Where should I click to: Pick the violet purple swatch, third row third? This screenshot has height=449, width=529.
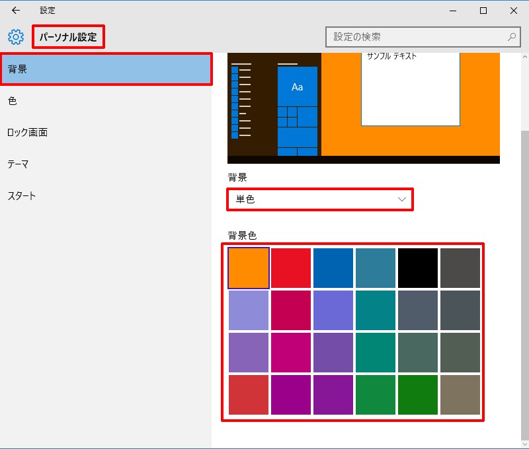[333, 353]
